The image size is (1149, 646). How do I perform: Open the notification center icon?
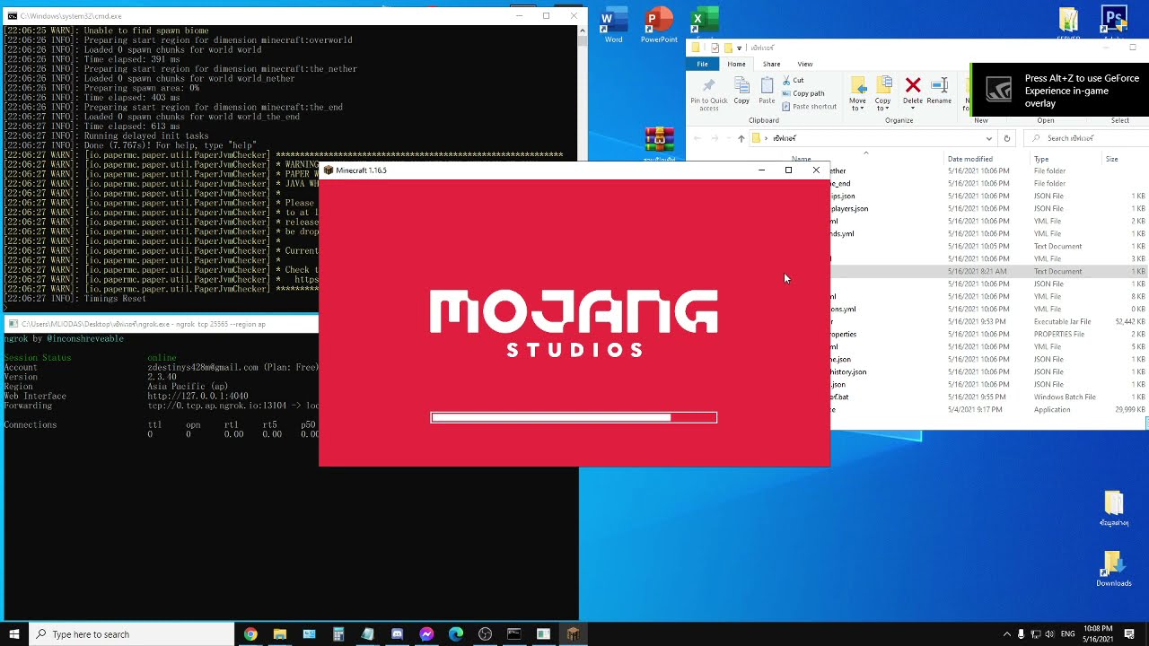(x=1129, y=634)
